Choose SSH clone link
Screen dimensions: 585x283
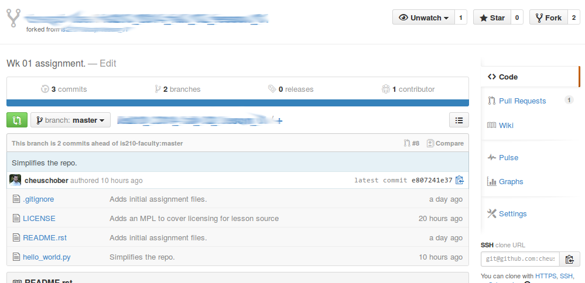coord(566,276)
